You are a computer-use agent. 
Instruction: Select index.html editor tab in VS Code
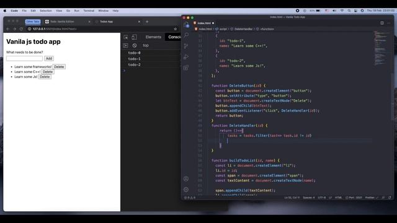(204, 23)
